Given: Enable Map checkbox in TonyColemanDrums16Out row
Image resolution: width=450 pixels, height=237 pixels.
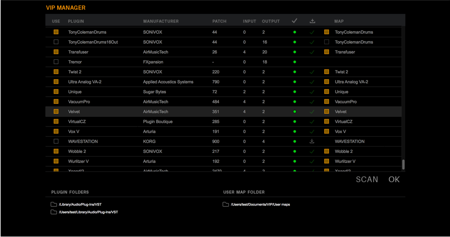Looking at the screenshot, I should pyautogui.click(x=326, y=42).
